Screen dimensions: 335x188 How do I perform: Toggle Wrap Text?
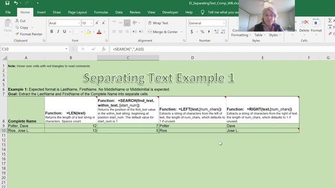coord(158,23)
